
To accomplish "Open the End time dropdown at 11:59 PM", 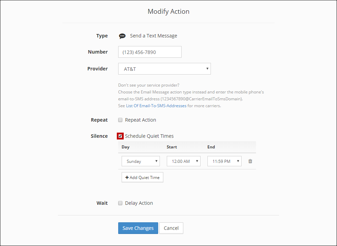I will (224, 161).
